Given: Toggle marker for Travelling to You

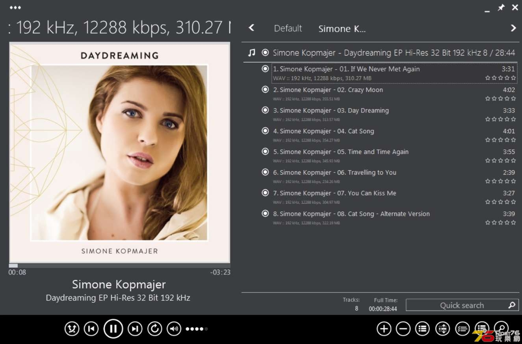Looking at the screenshot, I should coord(265,172).
